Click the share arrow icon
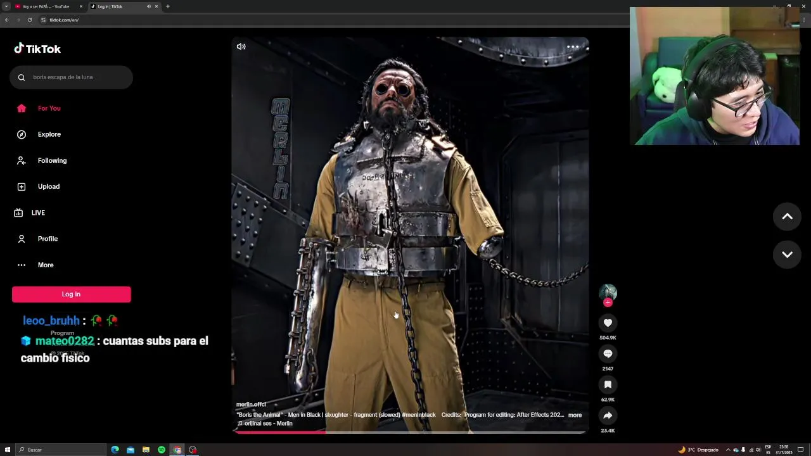Image resolution: width=811 pixels, height=456 pixels. click(608, 415)
